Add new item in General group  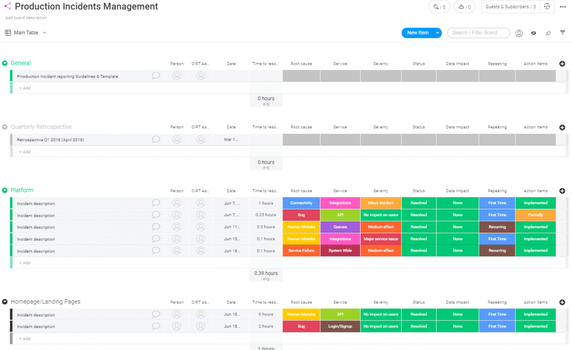click(x=25, y=88)
